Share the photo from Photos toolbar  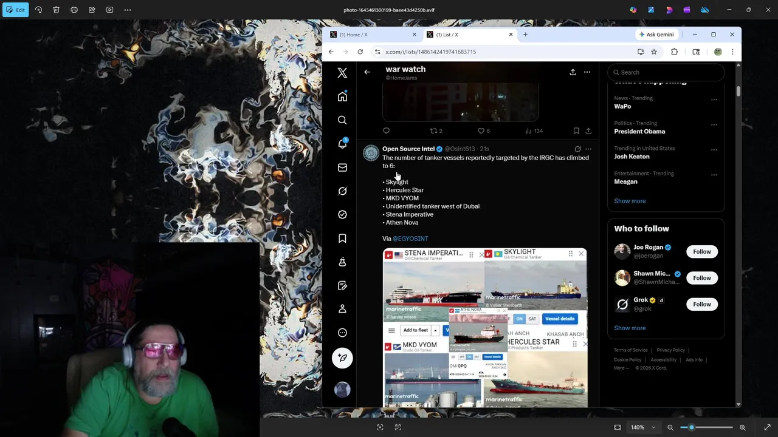point(92,10)
